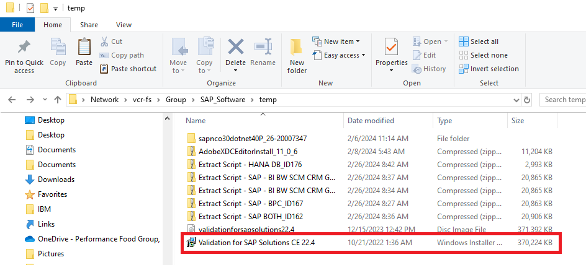
Task: Select Extract Script - HANA DB_ID176
Action: 370,165
